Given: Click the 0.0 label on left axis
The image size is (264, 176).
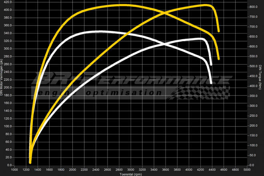Looking at the screenshot, I should click(9, 165).
